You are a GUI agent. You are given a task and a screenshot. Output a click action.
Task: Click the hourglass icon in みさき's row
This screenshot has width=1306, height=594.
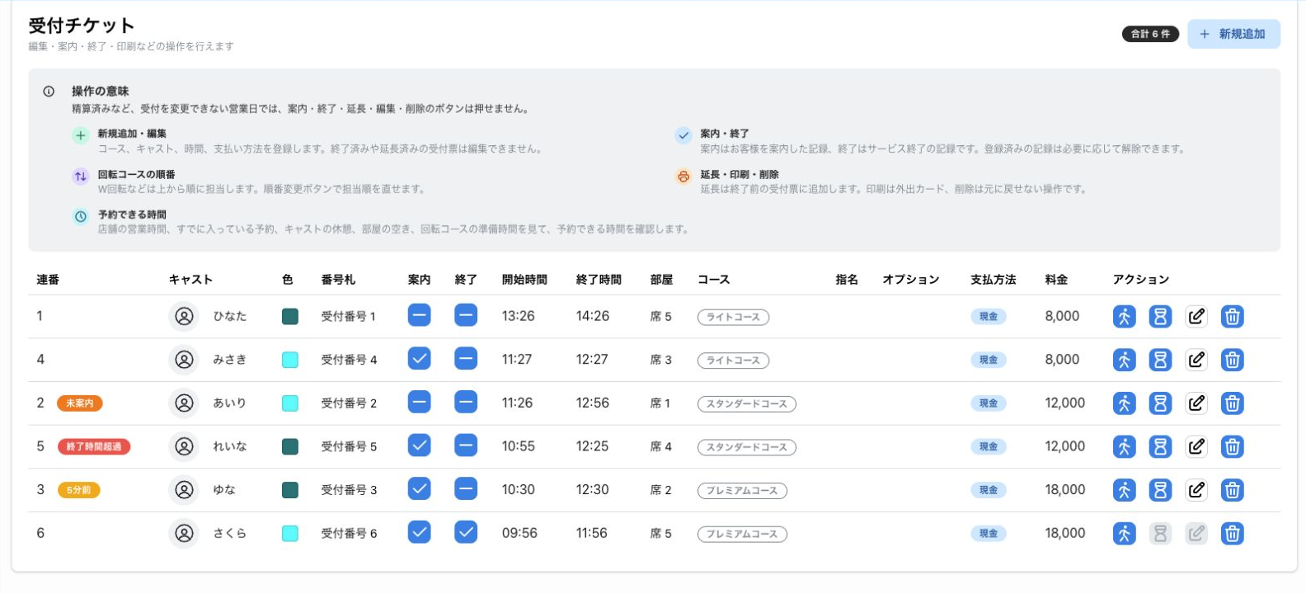tap(1160, 360)
